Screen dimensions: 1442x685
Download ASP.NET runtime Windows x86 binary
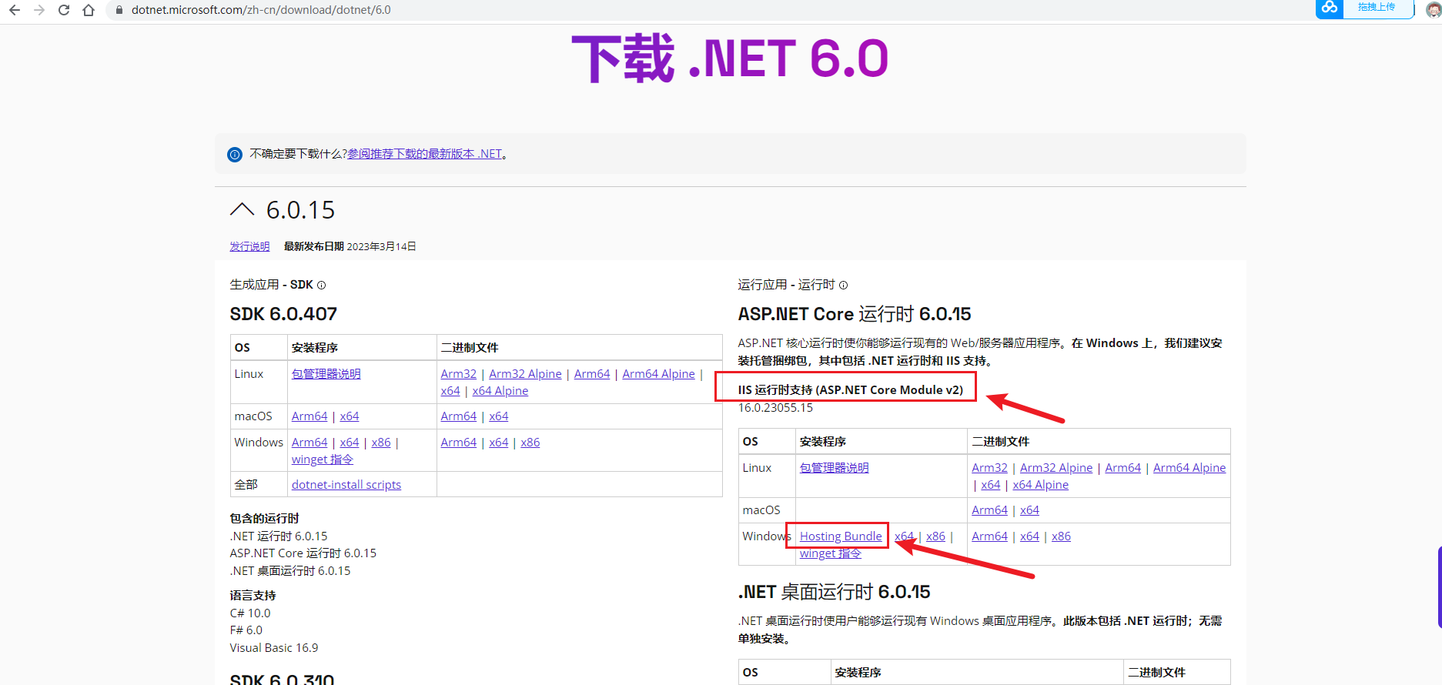(1062, 536)
